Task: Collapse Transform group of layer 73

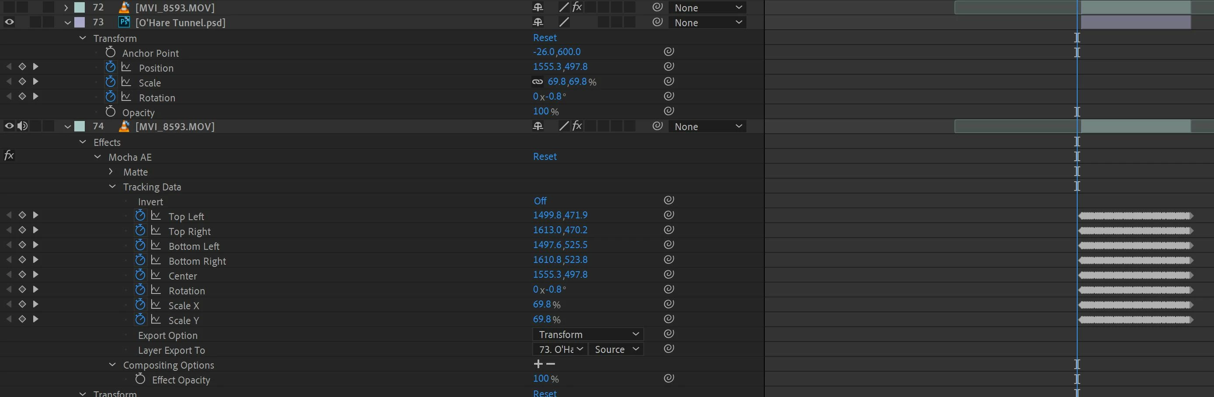Action: coord(83,38)
